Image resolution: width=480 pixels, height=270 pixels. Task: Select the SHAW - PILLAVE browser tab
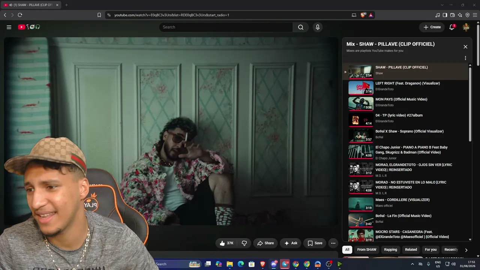[31, 5]
